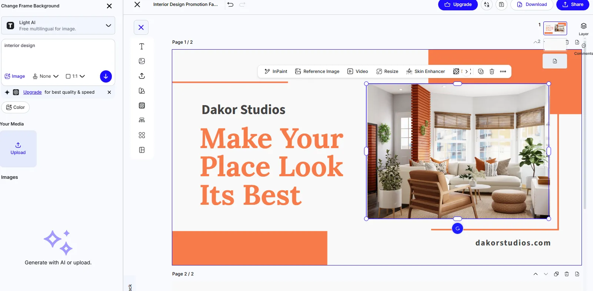Click the Upgrade link in banner
Viewport: 593px width, 291px height.
click(32, 92)
